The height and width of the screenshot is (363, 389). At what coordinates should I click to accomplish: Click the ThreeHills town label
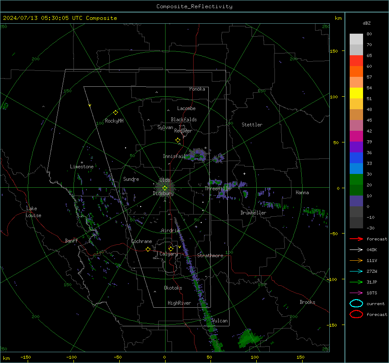pyautogui.click(x=217, y=189)
